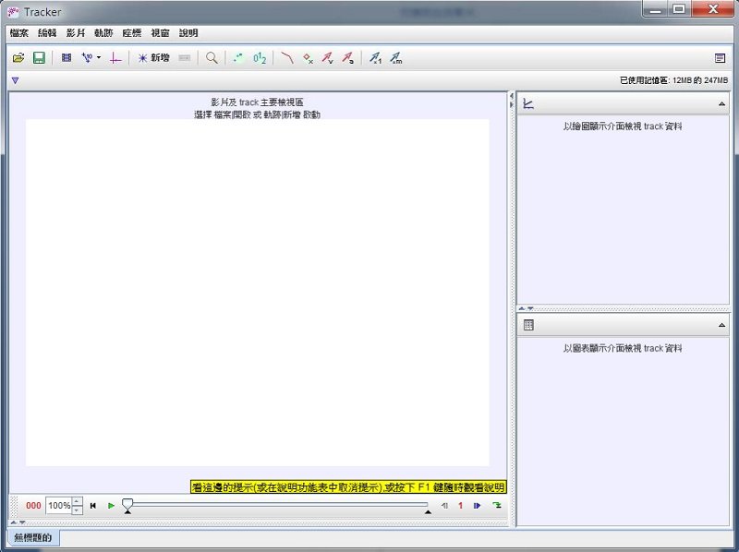The image size is (739, 552).
Task: Click the magnifying glass zoom icon
Action: tap(212, 58)
